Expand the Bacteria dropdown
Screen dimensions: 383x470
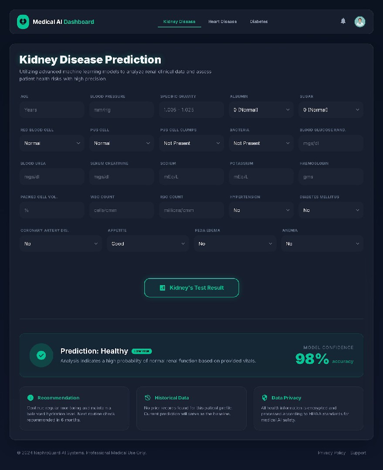(x=261, y=143)
